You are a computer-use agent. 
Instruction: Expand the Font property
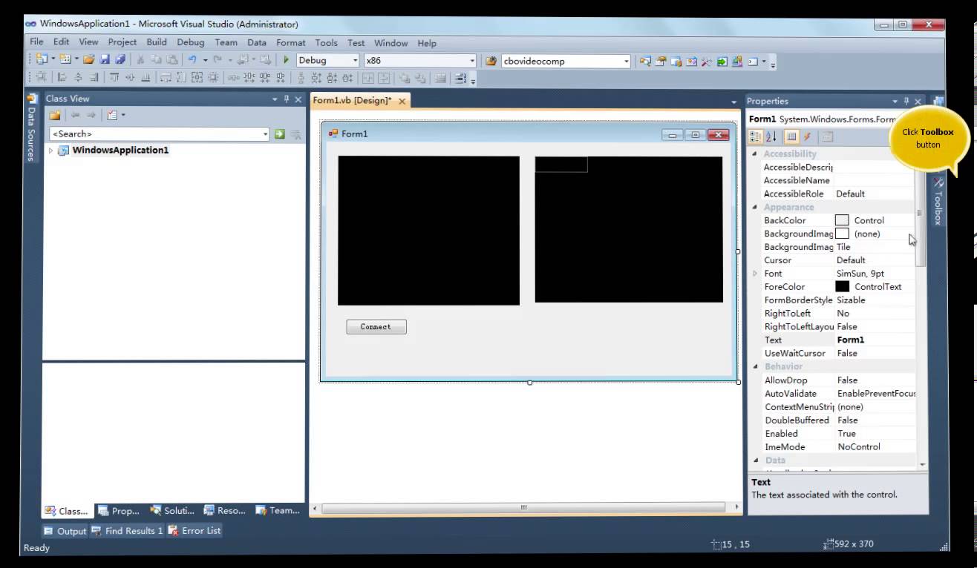coord(755,274)
